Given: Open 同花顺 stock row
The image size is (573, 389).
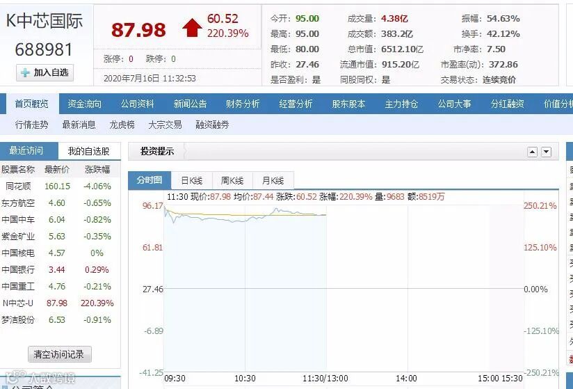Looking at the screenshot, I should click(58, 186).
